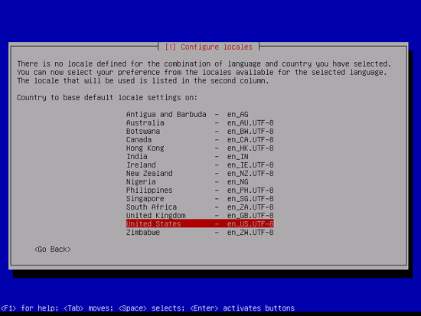Select Nigeria en_NG locale
421x316 pixels.
pos(200,182)
